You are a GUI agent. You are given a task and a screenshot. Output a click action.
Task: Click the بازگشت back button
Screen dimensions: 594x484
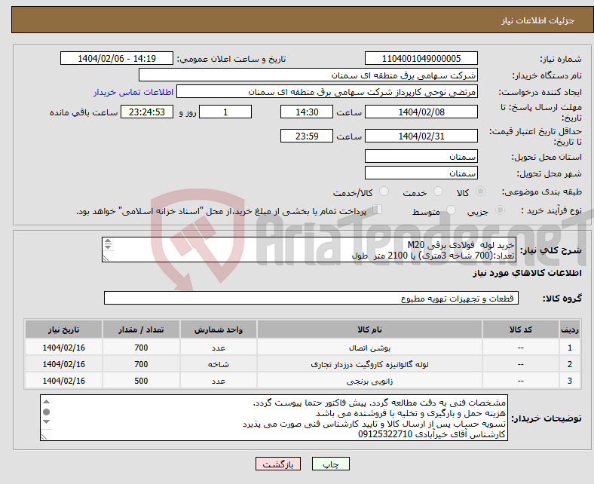pyautogui.click(x=278, y=464)
